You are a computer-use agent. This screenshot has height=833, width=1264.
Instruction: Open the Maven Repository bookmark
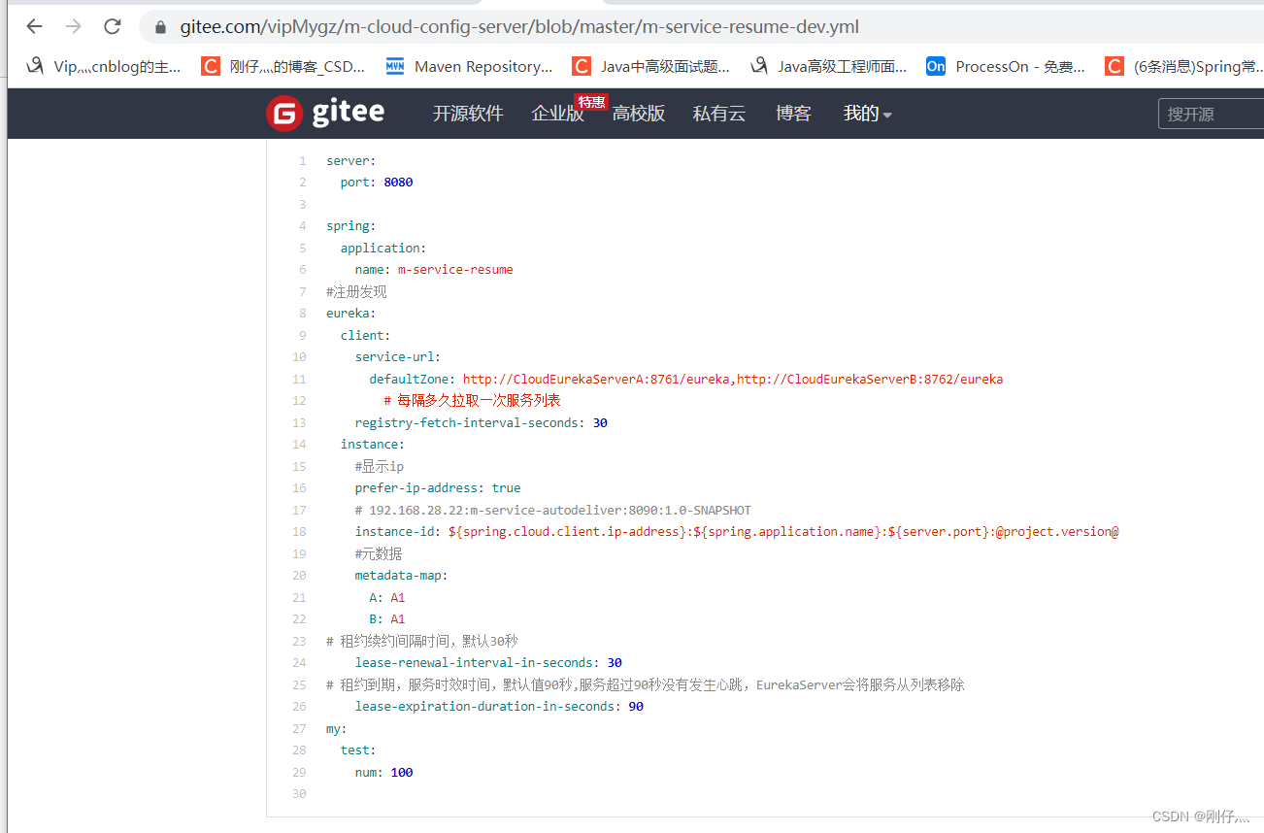pyautogui.click(x=469, y=66)
